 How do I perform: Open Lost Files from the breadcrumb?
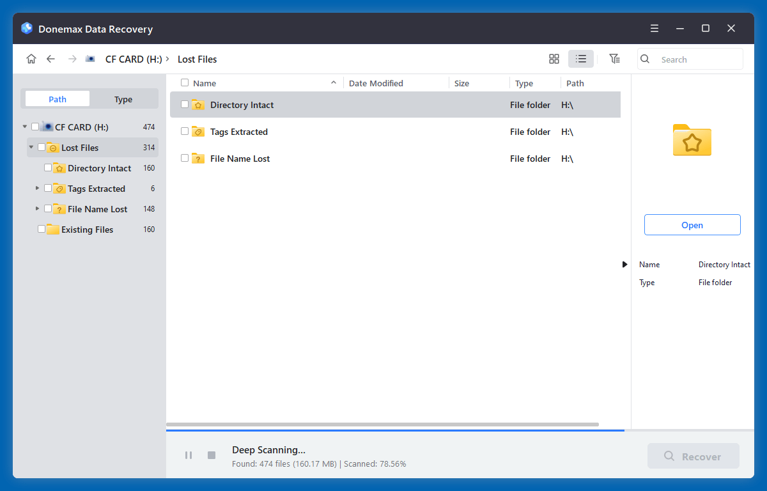coord(197,59)
